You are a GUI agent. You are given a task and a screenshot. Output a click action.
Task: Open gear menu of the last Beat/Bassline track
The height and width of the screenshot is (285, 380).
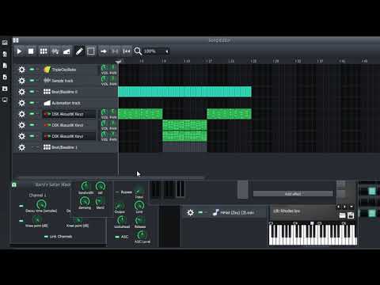coord(21,147)
